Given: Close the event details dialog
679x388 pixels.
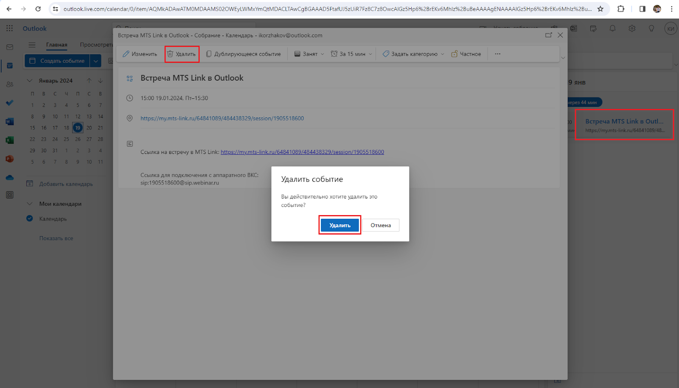Looking at the screenshot, I should coord(560,35).
